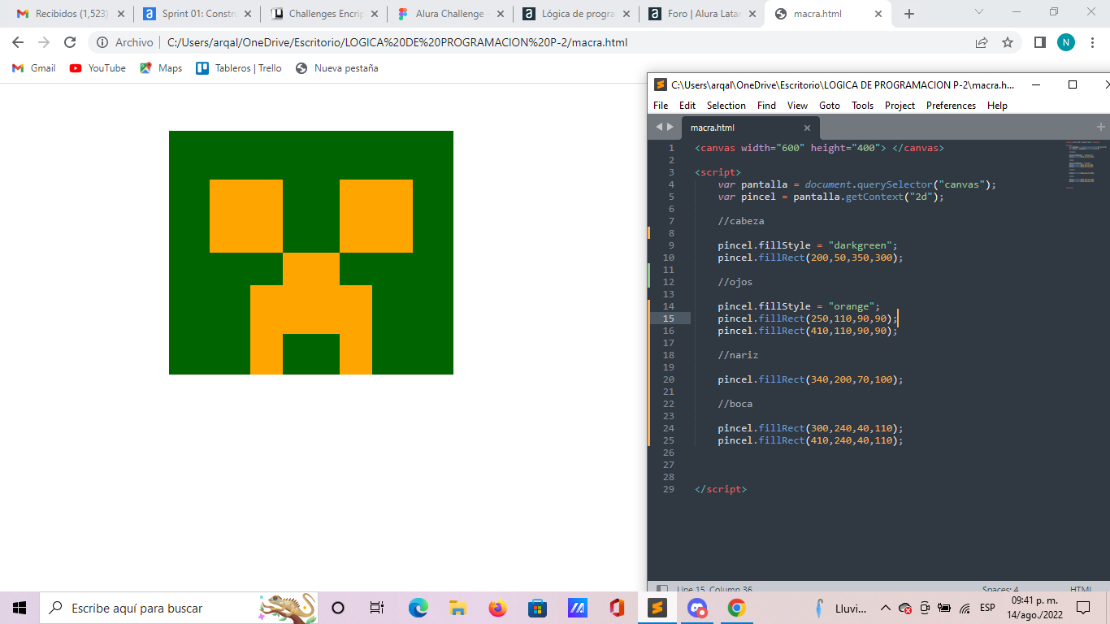Click the "darkgreen" string in code
Image resolution: width=1110 pixels, height=624 pixels.
860,245
